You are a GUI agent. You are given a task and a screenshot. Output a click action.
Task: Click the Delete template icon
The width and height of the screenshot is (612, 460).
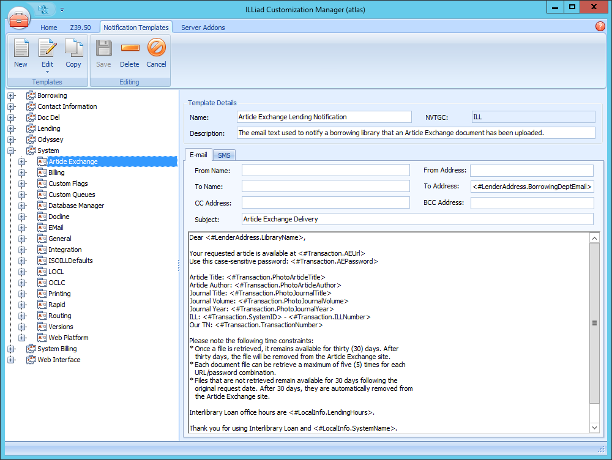129,49
